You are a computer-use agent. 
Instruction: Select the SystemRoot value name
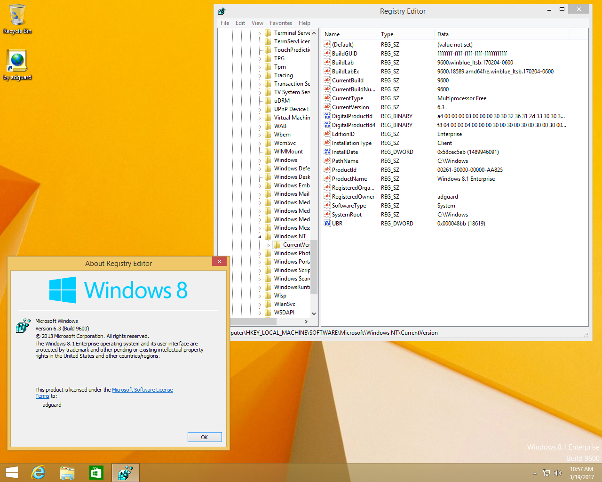pos(347,215)
